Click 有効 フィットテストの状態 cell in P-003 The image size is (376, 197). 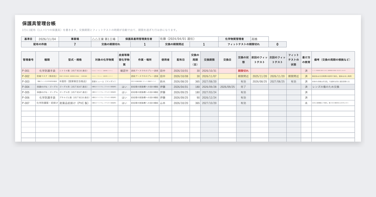[x=294, y=82]
